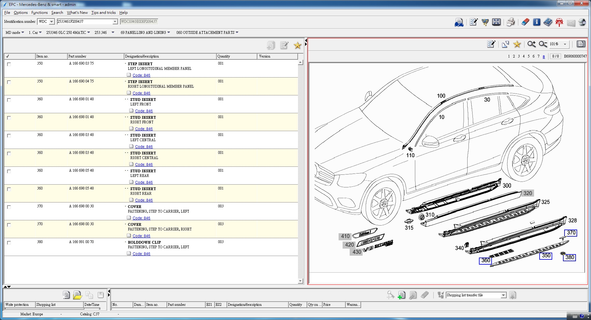Viewport: 591px width, 320px height.
Task: Go to picture page 7
Action: (x=538, y=56)
